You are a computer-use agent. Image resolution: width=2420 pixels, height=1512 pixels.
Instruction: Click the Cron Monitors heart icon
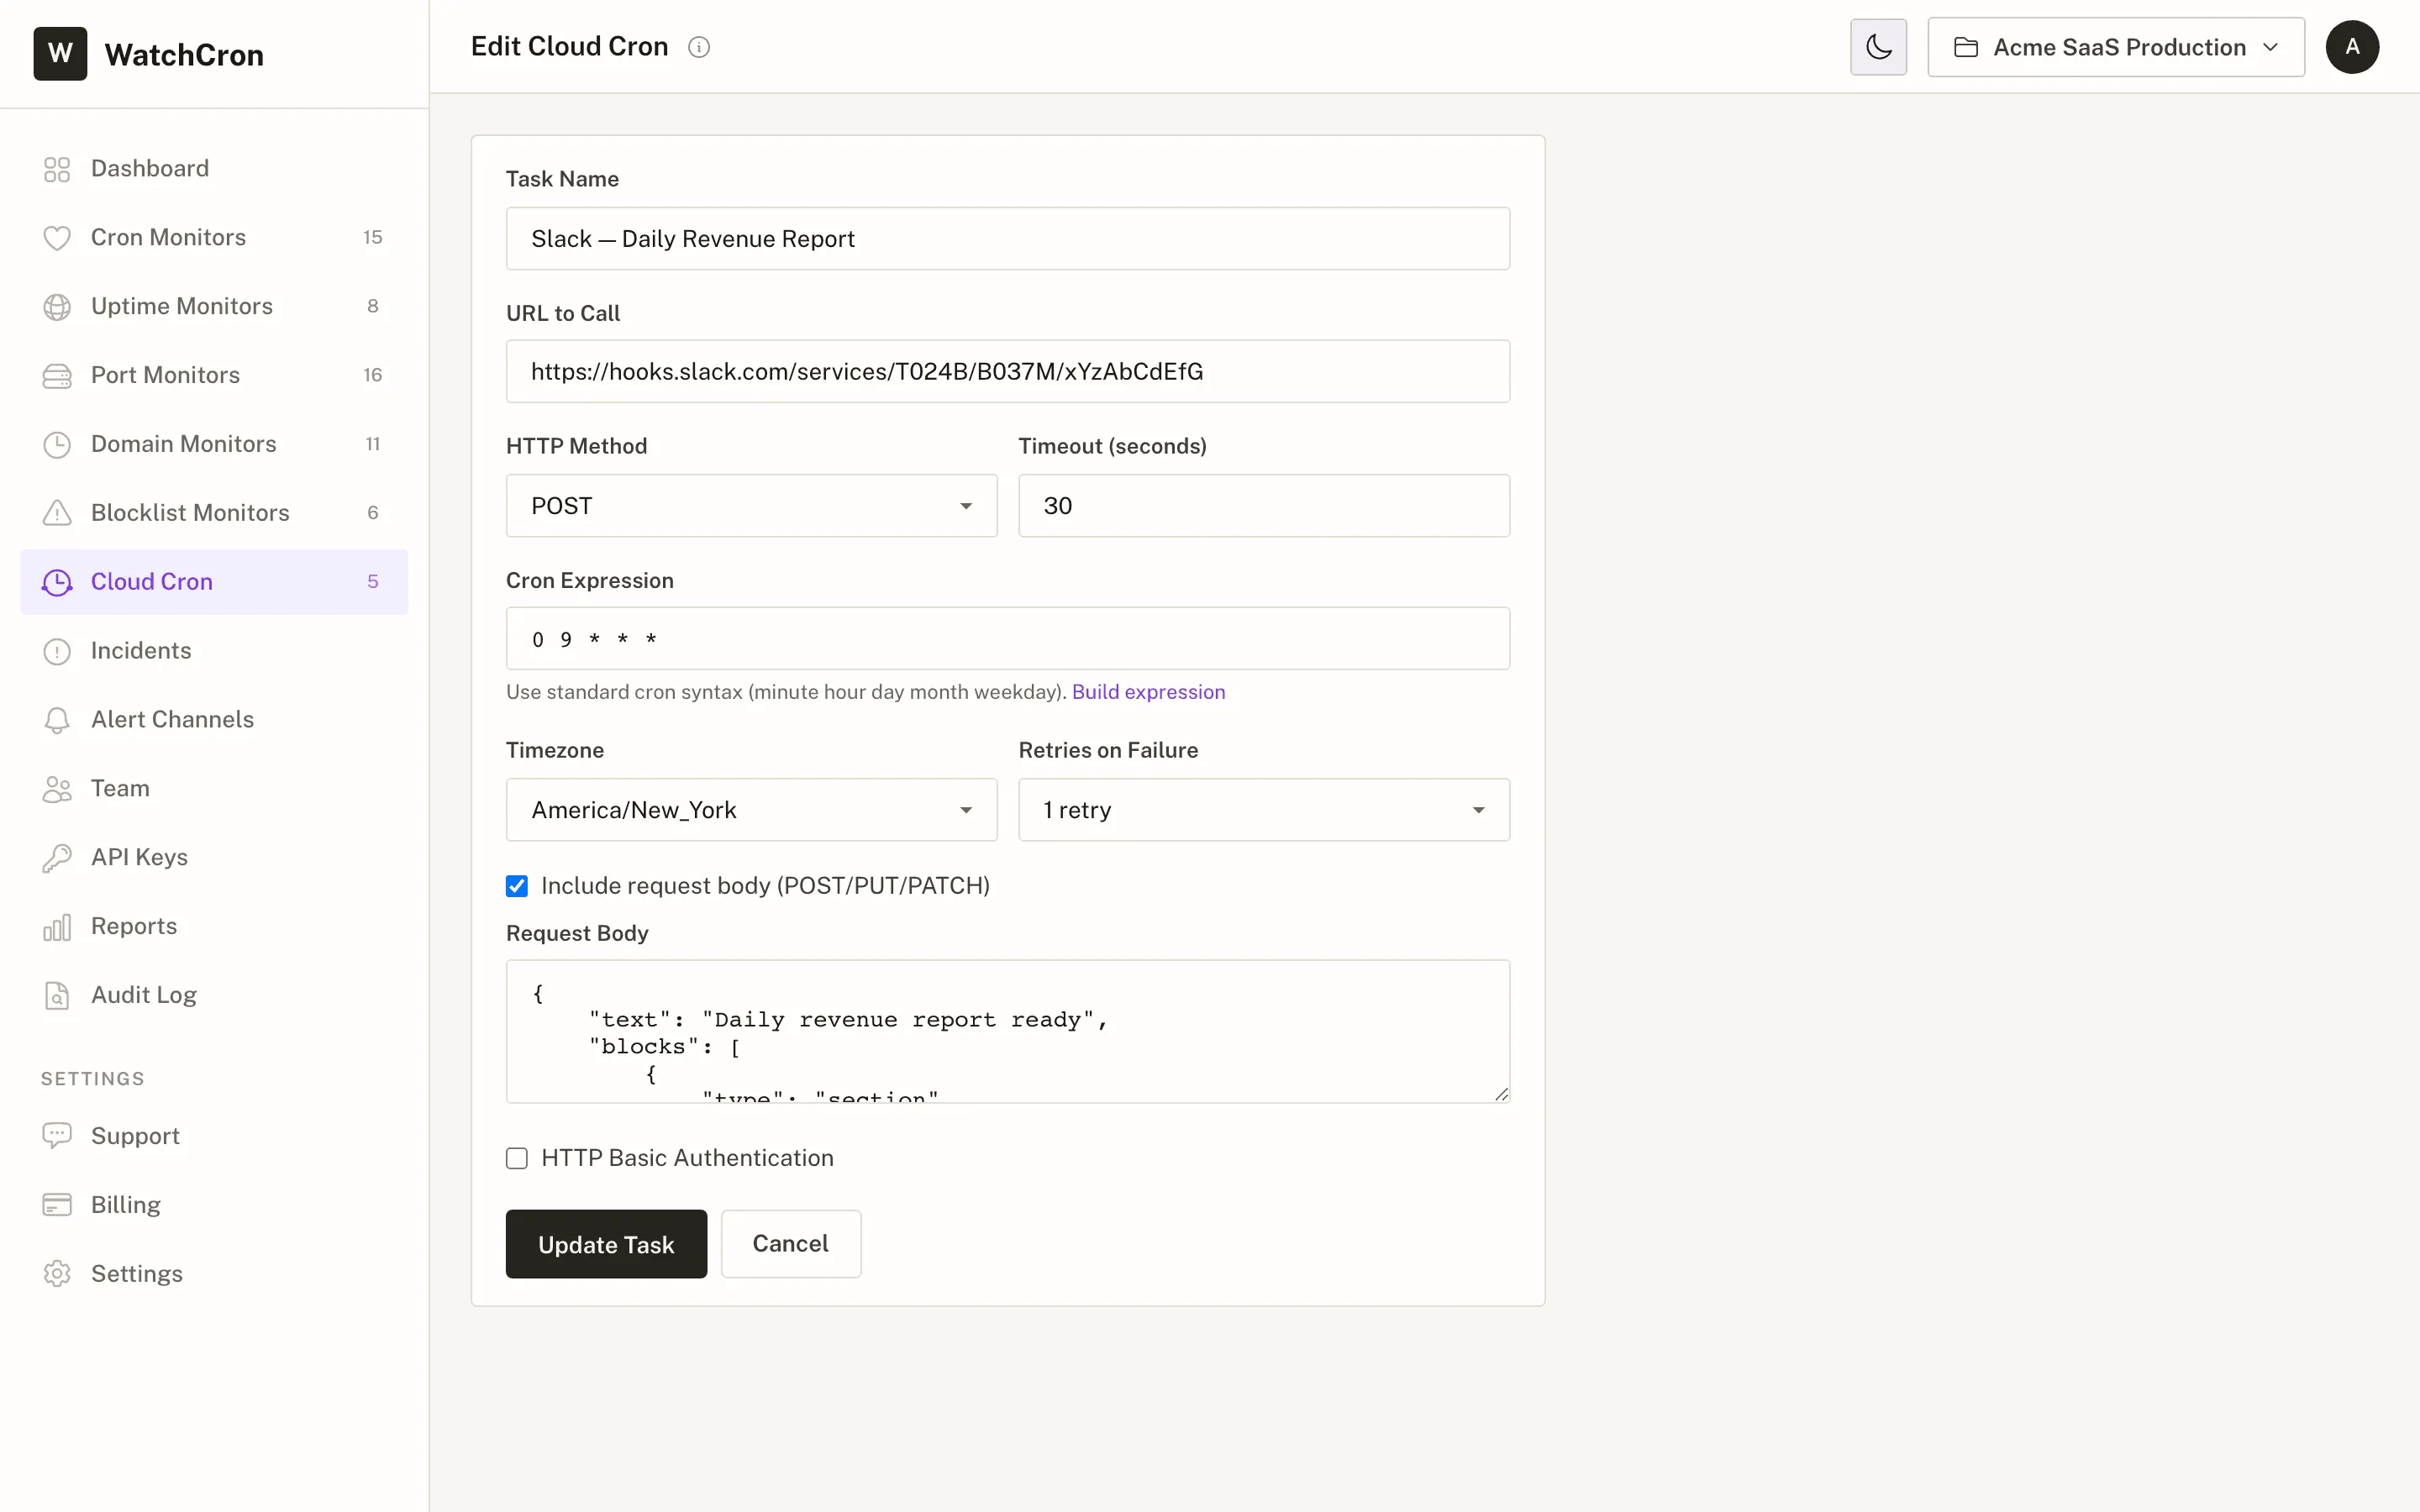57,238
